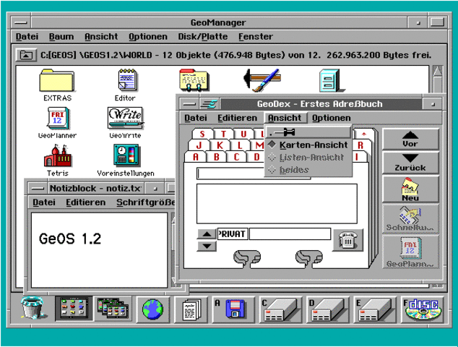Open the hammer and paintbrush icon
This screenshot has height=347, width=458.
[x=262, y=80]
